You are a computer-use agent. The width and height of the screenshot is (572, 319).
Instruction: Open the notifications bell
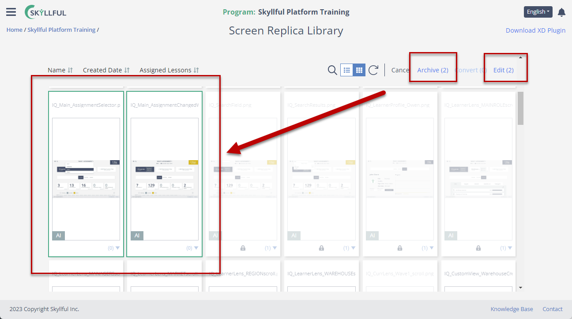[x=561, y=12]
